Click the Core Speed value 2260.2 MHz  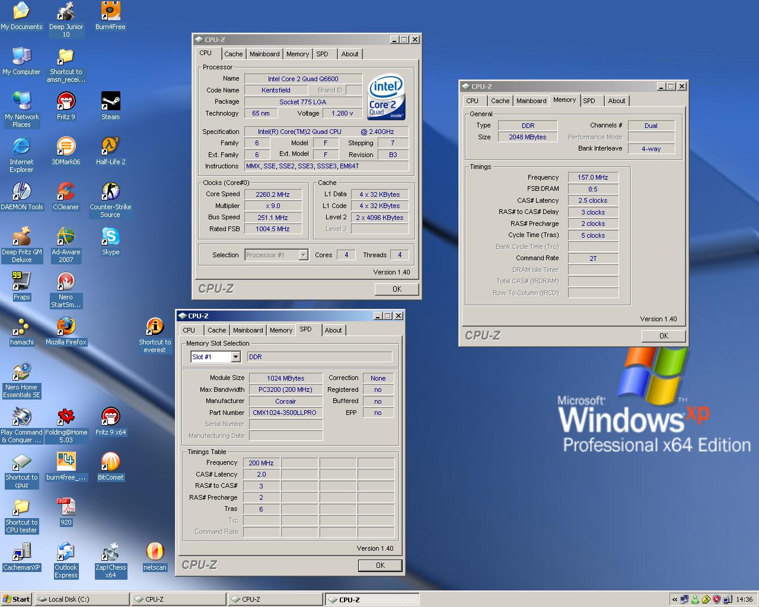pyautogui.click(x=273, y=194)
